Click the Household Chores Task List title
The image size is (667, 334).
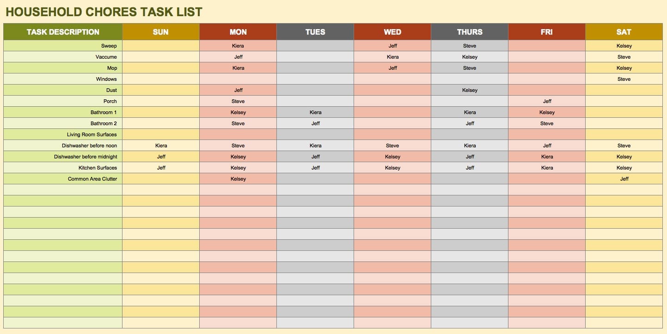(x=104, y=12)
